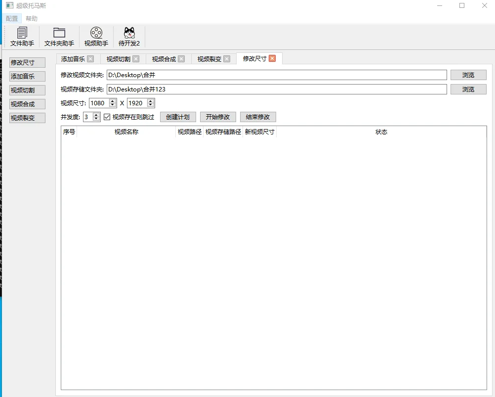The width and height of the screenshot is (495, 397).
Task: Browse for the 视频存储文件夹 output folder
Action: pos(468,89)
